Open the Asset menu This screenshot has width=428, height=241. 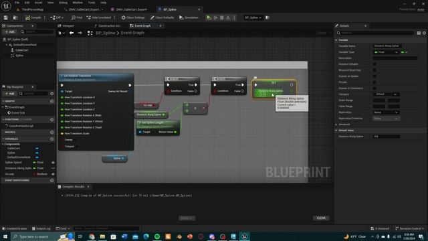click(x=39, y=3)
